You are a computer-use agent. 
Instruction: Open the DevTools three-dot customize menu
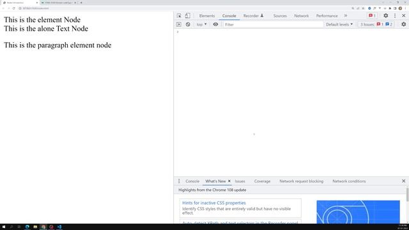[395, 15]
